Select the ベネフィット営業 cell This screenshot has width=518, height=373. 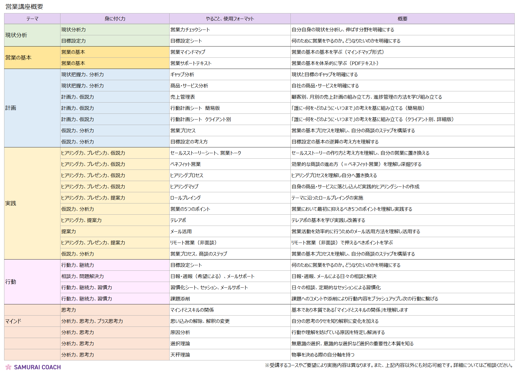click(185, 164)
